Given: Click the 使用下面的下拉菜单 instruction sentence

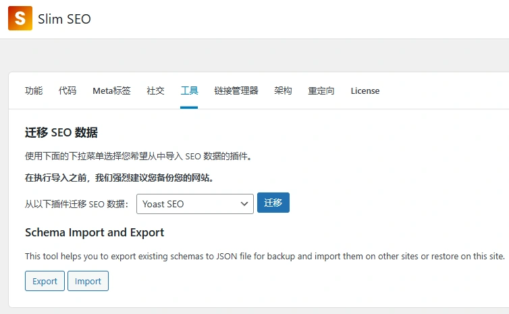Looking at the screenshot, I should (138, 156).
